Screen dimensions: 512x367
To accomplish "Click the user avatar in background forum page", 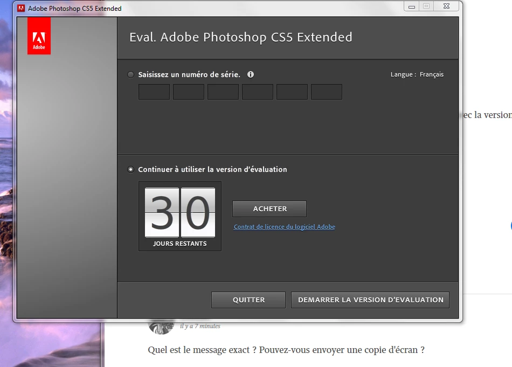I will [x=161, y=327].
